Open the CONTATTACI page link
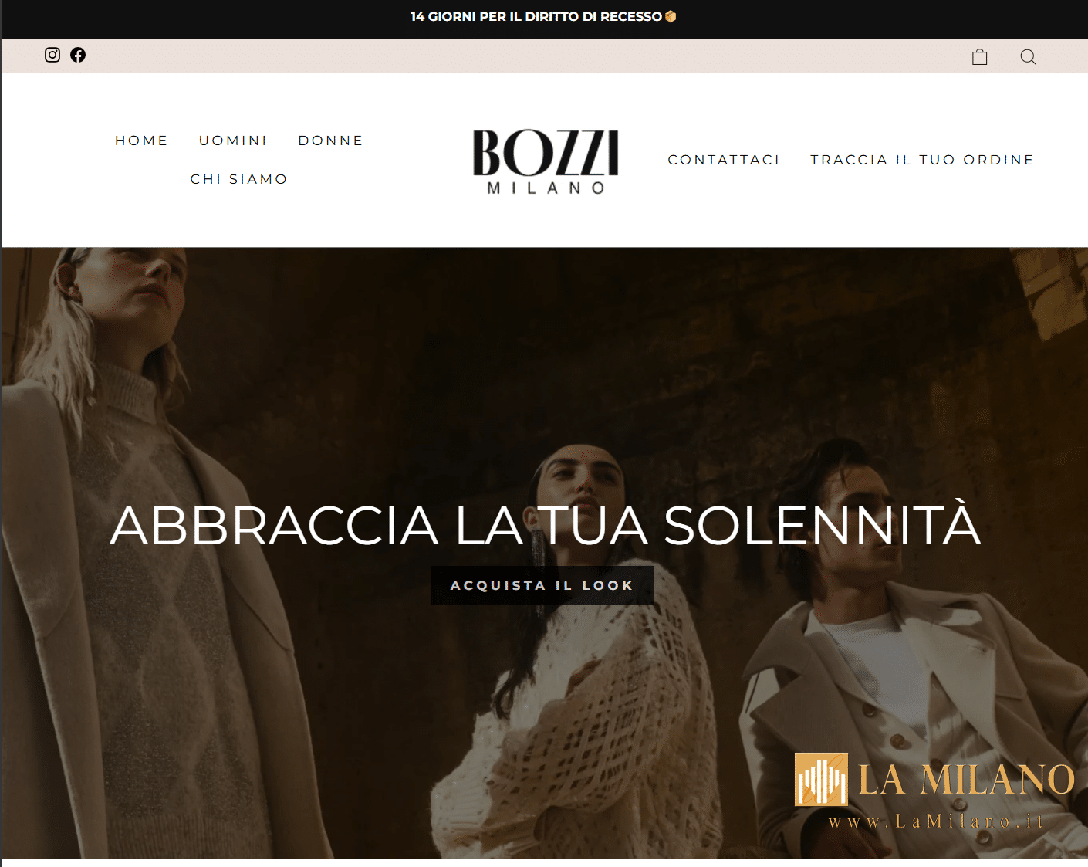The width and height of the screenshot is (1088, 867). [724, 160]
